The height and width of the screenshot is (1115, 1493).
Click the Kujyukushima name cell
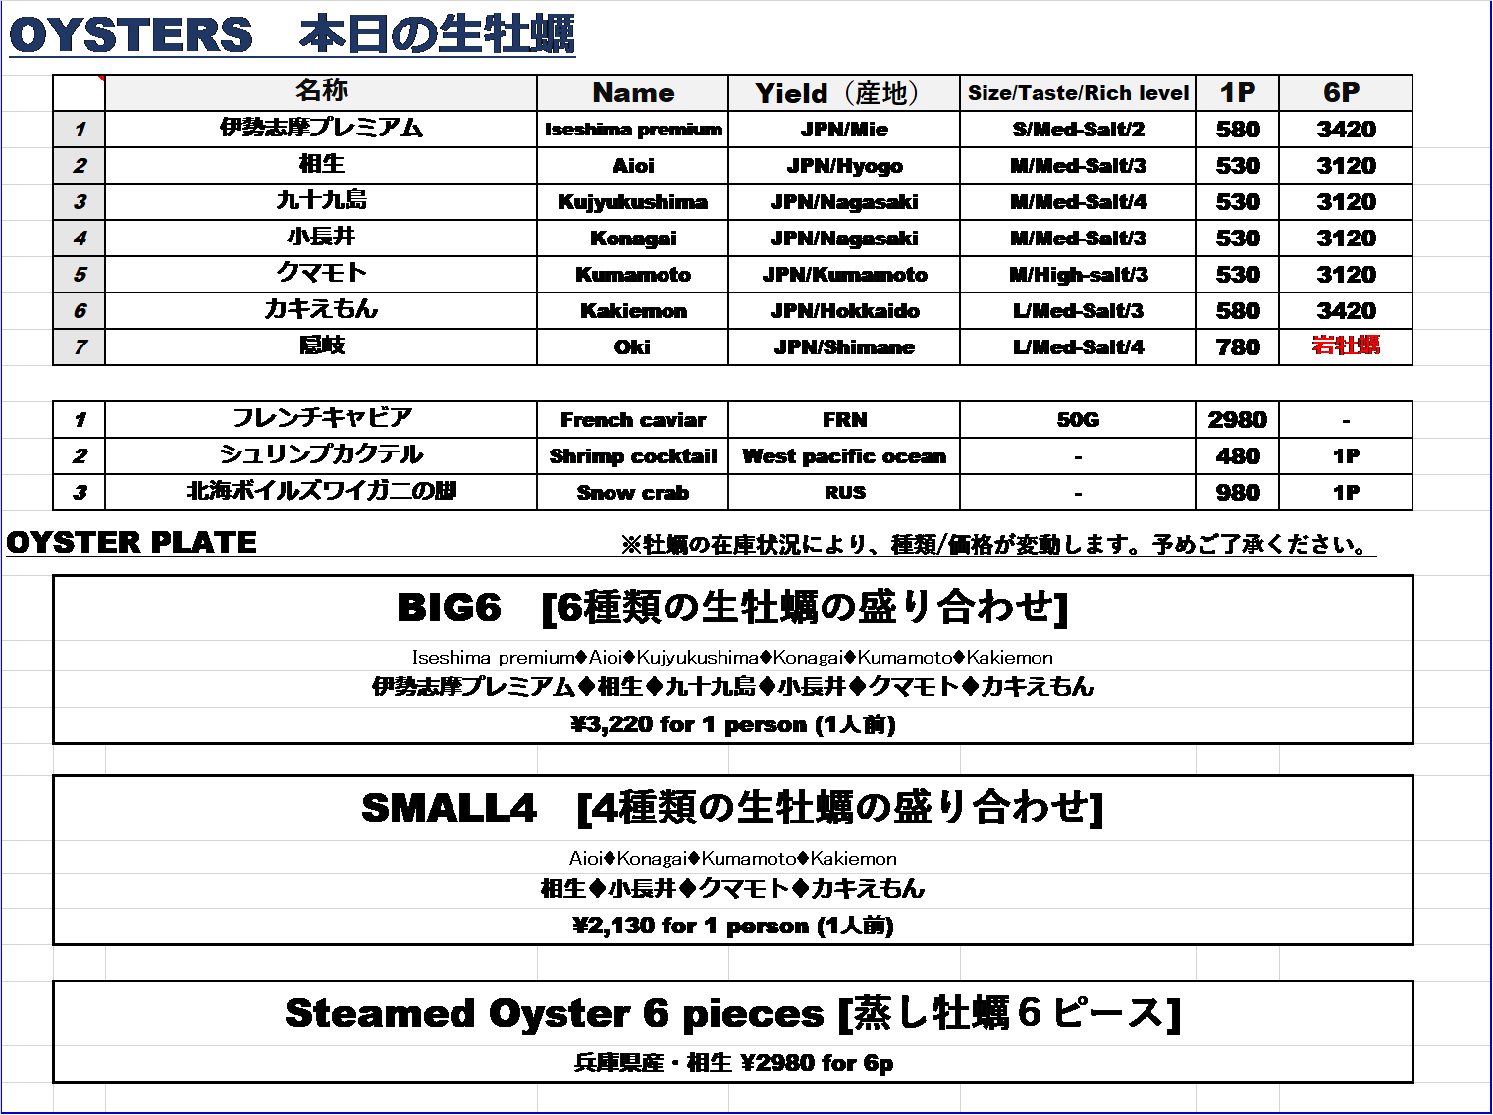tap(633, 201)
